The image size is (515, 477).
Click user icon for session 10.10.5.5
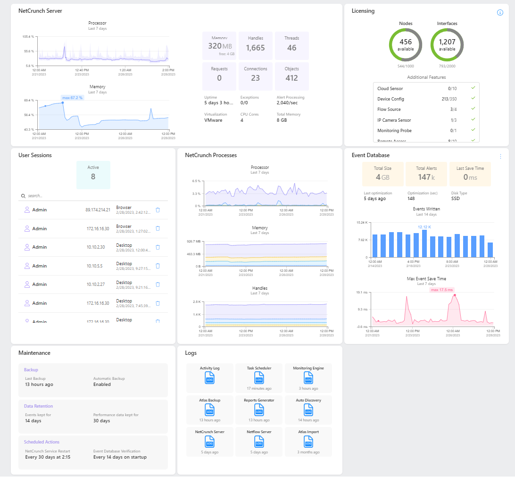coord(27,266)
